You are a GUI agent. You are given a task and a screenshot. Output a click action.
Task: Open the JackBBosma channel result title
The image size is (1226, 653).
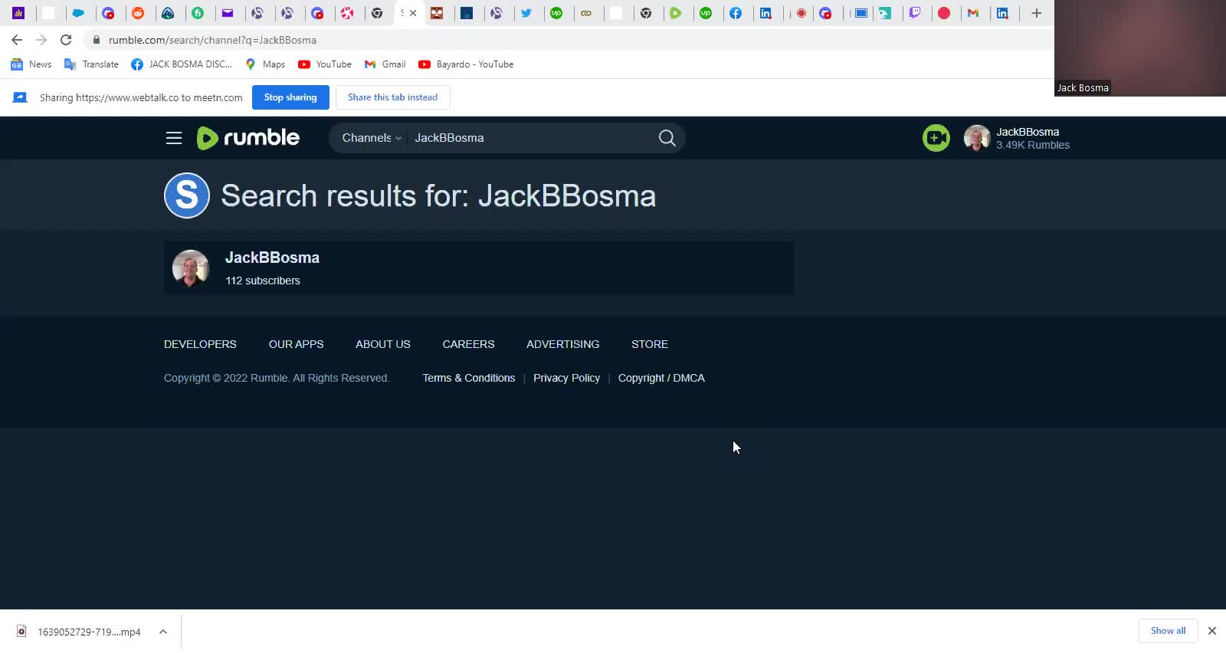pos(272,258)
